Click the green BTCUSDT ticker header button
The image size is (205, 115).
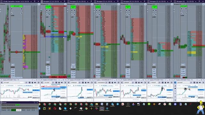point(17,6)
